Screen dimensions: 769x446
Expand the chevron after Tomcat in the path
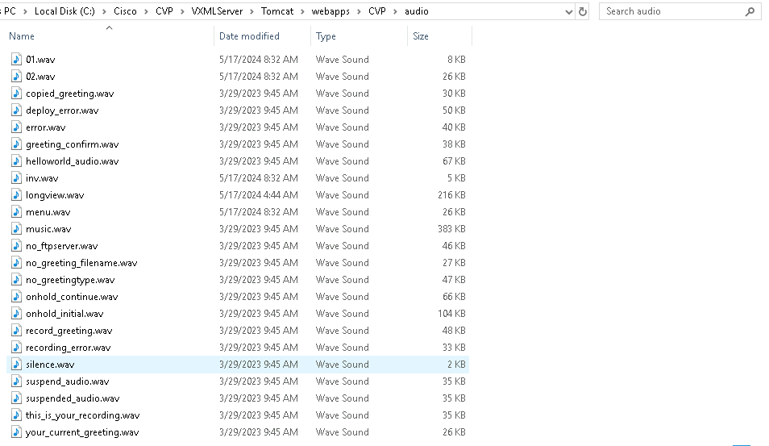(301, 11)
